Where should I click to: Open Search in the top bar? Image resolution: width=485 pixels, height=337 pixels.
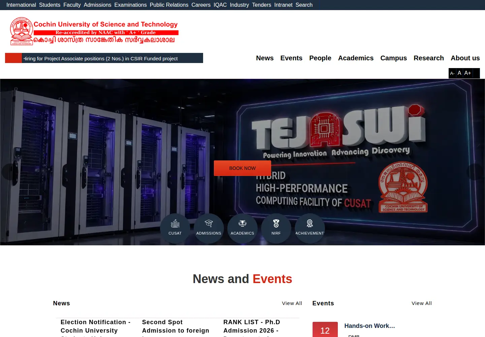click(304, 5)
